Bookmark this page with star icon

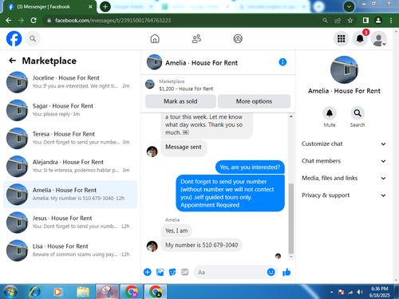[350, 20]
